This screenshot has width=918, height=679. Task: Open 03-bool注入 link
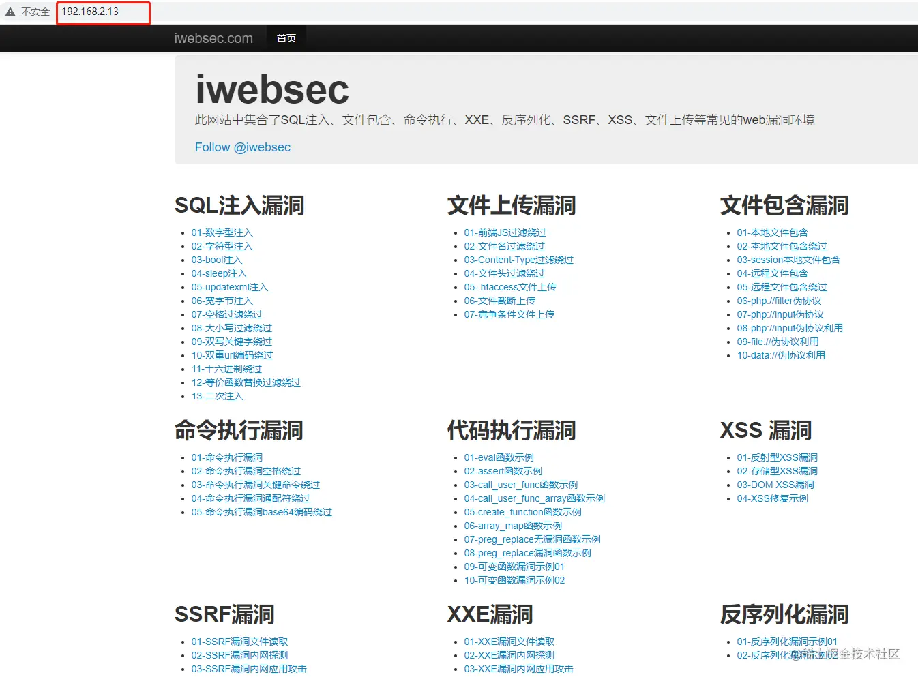(217, 260)
